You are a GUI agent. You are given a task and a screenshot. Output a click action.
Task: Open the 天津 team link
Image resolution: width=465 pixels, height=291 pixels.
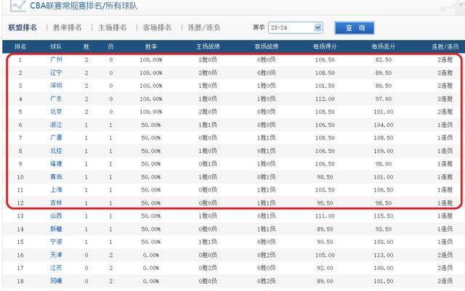[56, 255]
